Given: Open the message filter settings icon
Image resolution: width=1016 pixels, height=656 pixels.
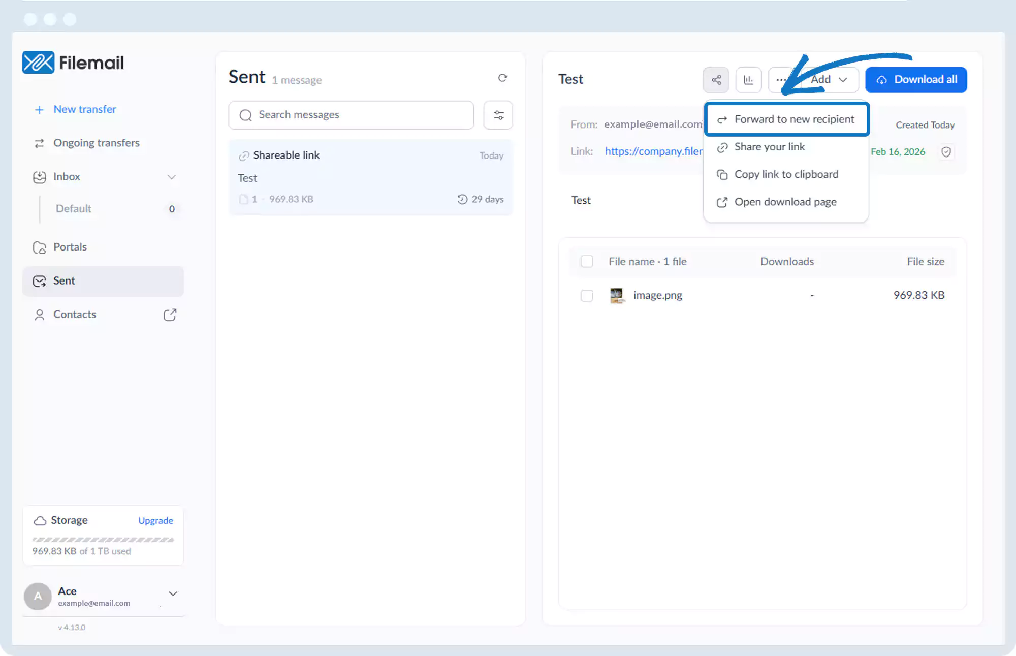Looking at the screenshot, I should [x=498, y=115].
